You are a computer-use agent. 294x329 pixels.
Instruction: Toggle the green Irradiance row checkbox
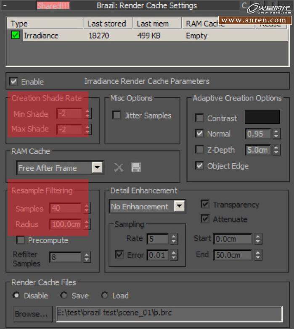pos(15,35)
